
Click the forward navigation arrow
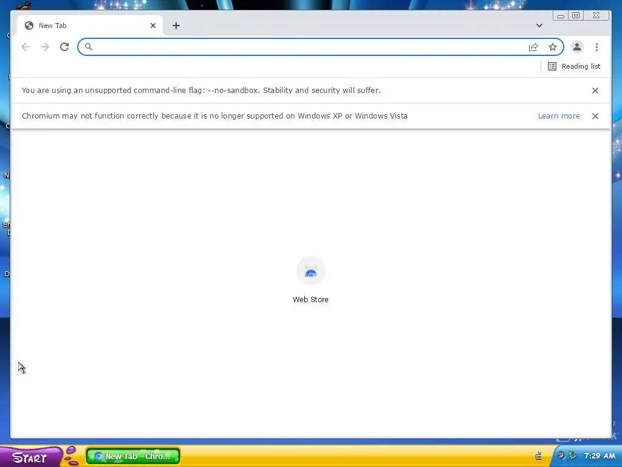tap(45, 47)
